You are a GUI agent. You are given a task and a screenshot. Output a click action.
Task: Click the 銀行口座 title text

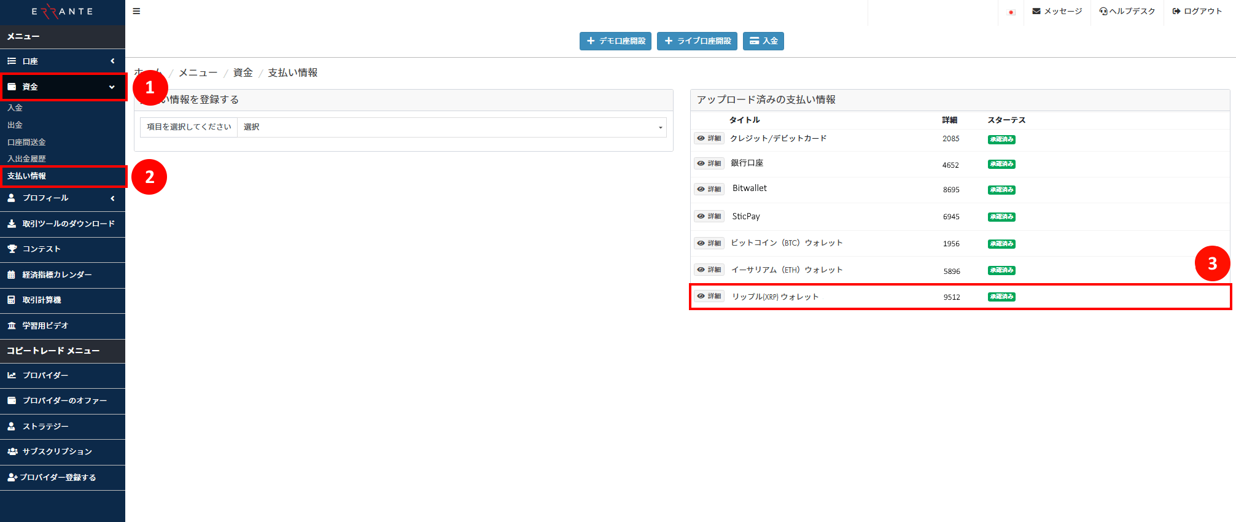(747, 163)
